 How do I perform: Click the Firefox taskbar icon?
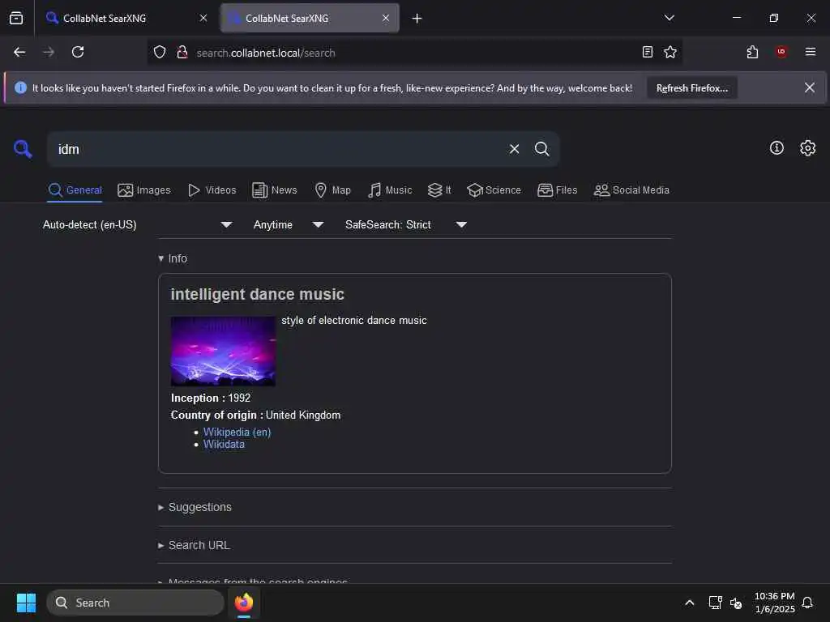(x=244, y=603)
